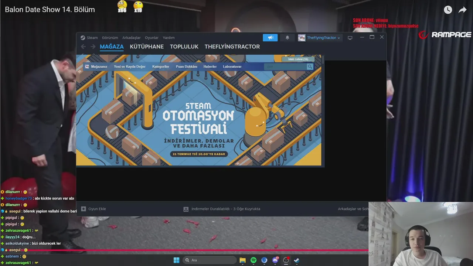
Task: Click chat username ilayyy24
Action: coord(12,237)
